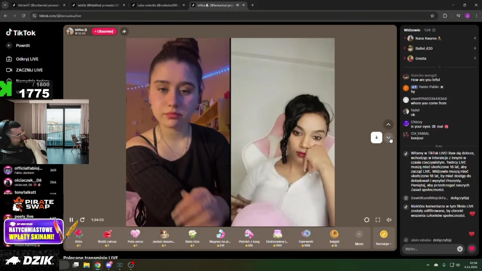Send the Jesteś niesam... gift

(x=164, y=238)
